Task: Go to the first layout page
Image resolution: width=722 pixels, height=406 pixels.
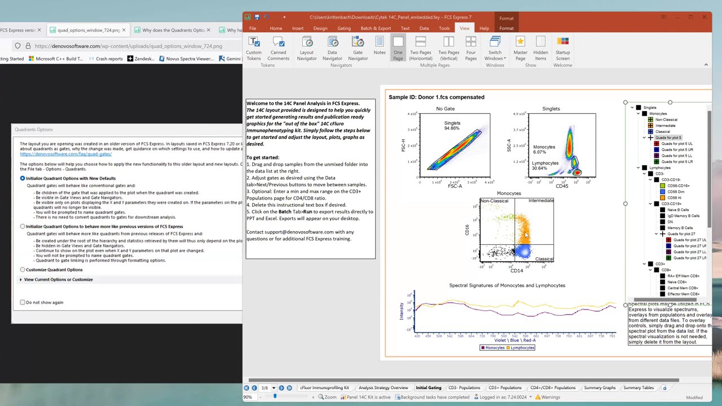Action: pos(246,388)
